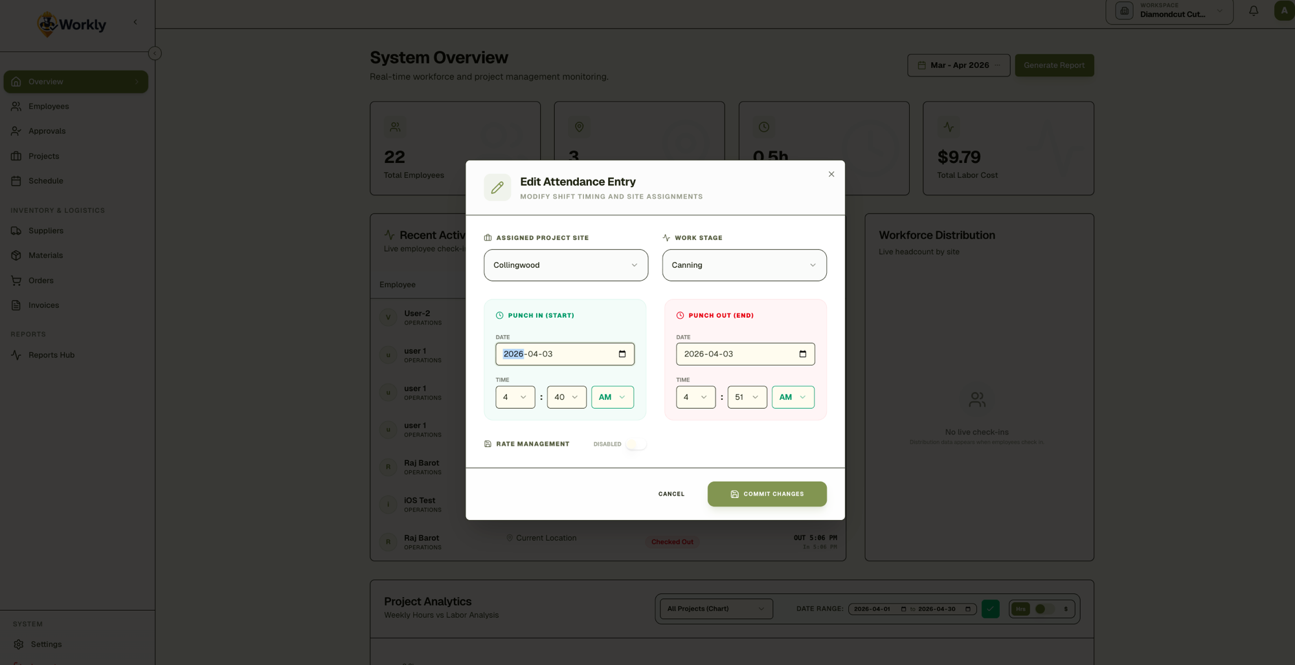Viewport: 1295px width, 665px height.
Task: Toggle the Hrs/$ switch in Project Analytics
Action: coord(1041,609)
